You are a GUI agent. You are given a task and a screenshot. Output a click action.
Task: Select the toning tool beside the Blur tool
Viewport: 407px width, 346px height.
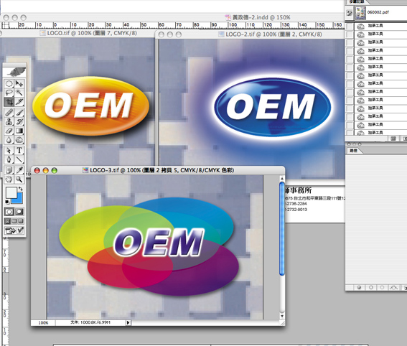point(19,140)
